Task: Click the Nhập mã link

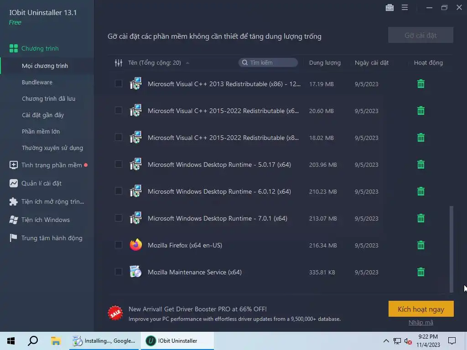Action: tap(421, 323)
